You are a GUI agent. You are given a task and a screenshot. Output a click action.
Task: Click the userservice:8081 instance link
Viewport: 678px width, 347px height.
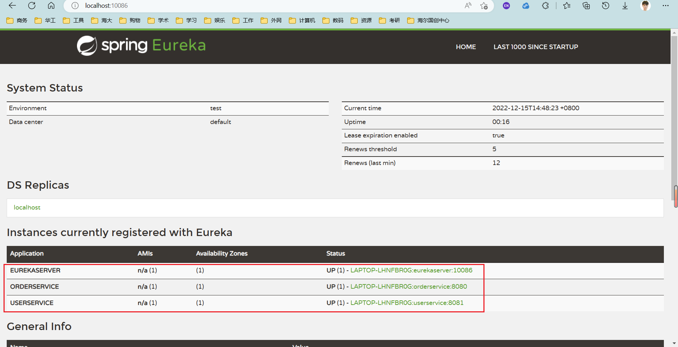(x=407, y=303)
